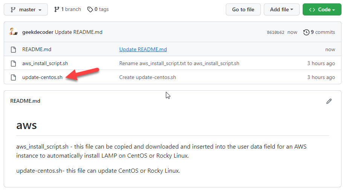Open the geekdecoder author link

point(38,32)
